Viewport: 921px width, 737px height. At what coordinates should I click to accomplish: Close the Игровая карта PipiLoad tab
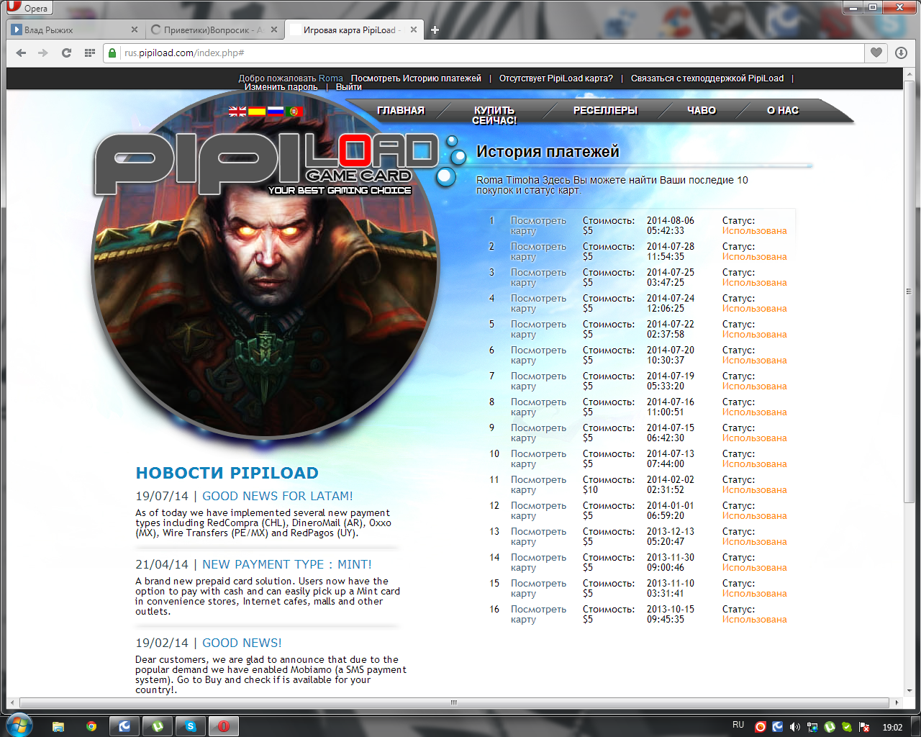pos(414,30)
